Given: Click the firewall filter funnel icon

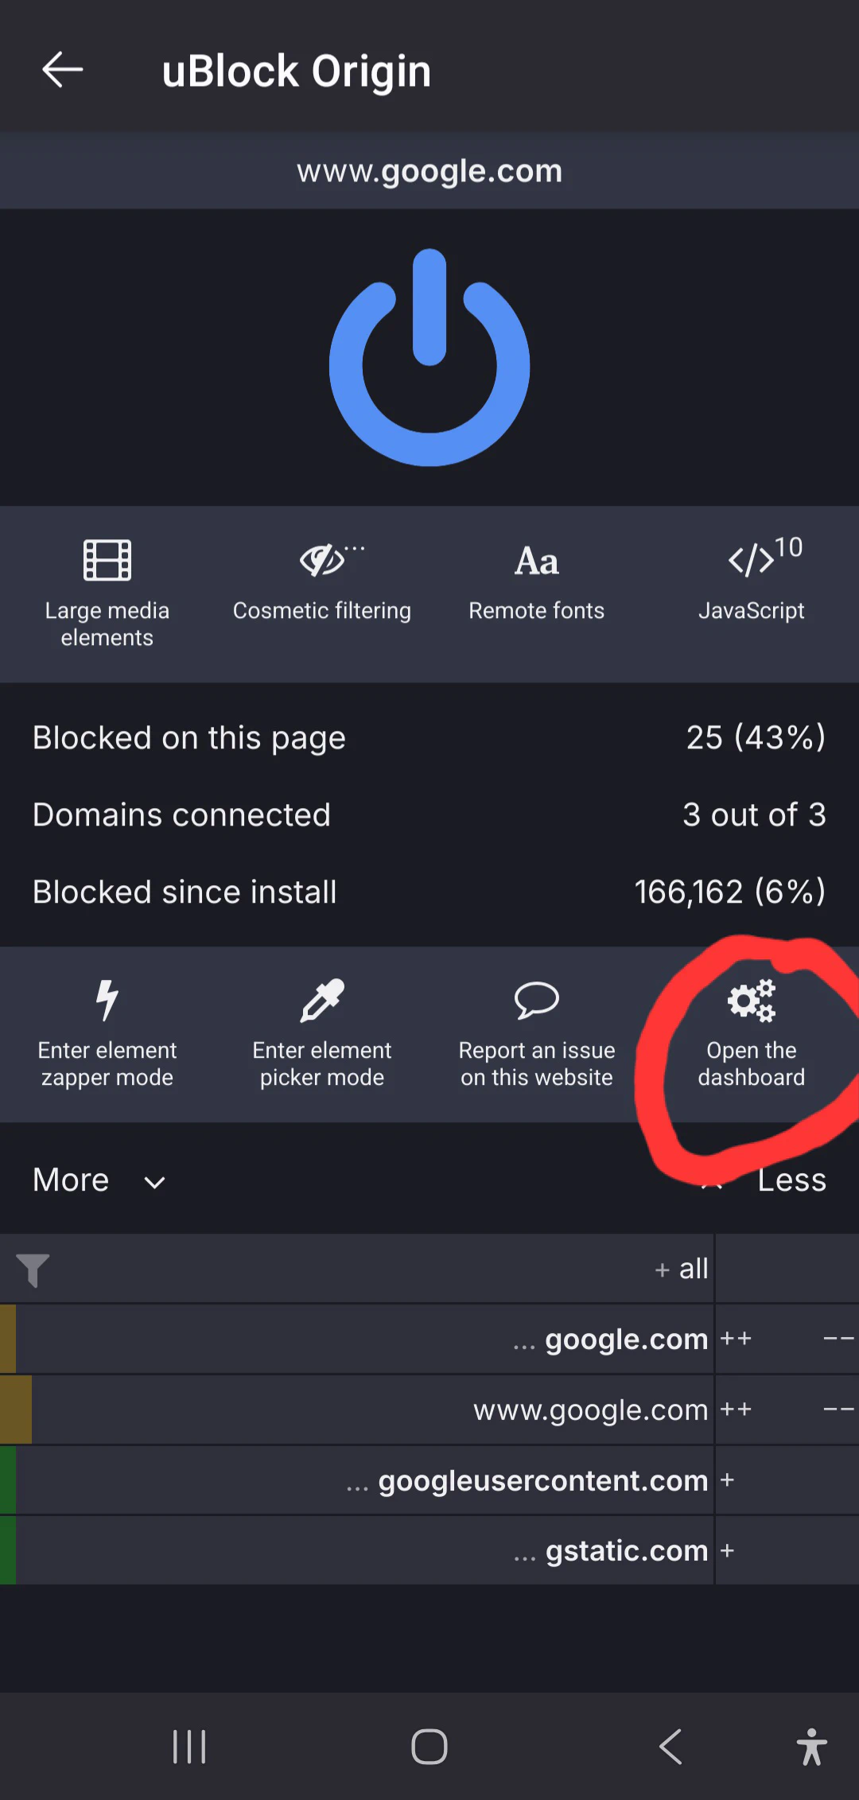Looking at the screenshot, I should coord(33,1269).
